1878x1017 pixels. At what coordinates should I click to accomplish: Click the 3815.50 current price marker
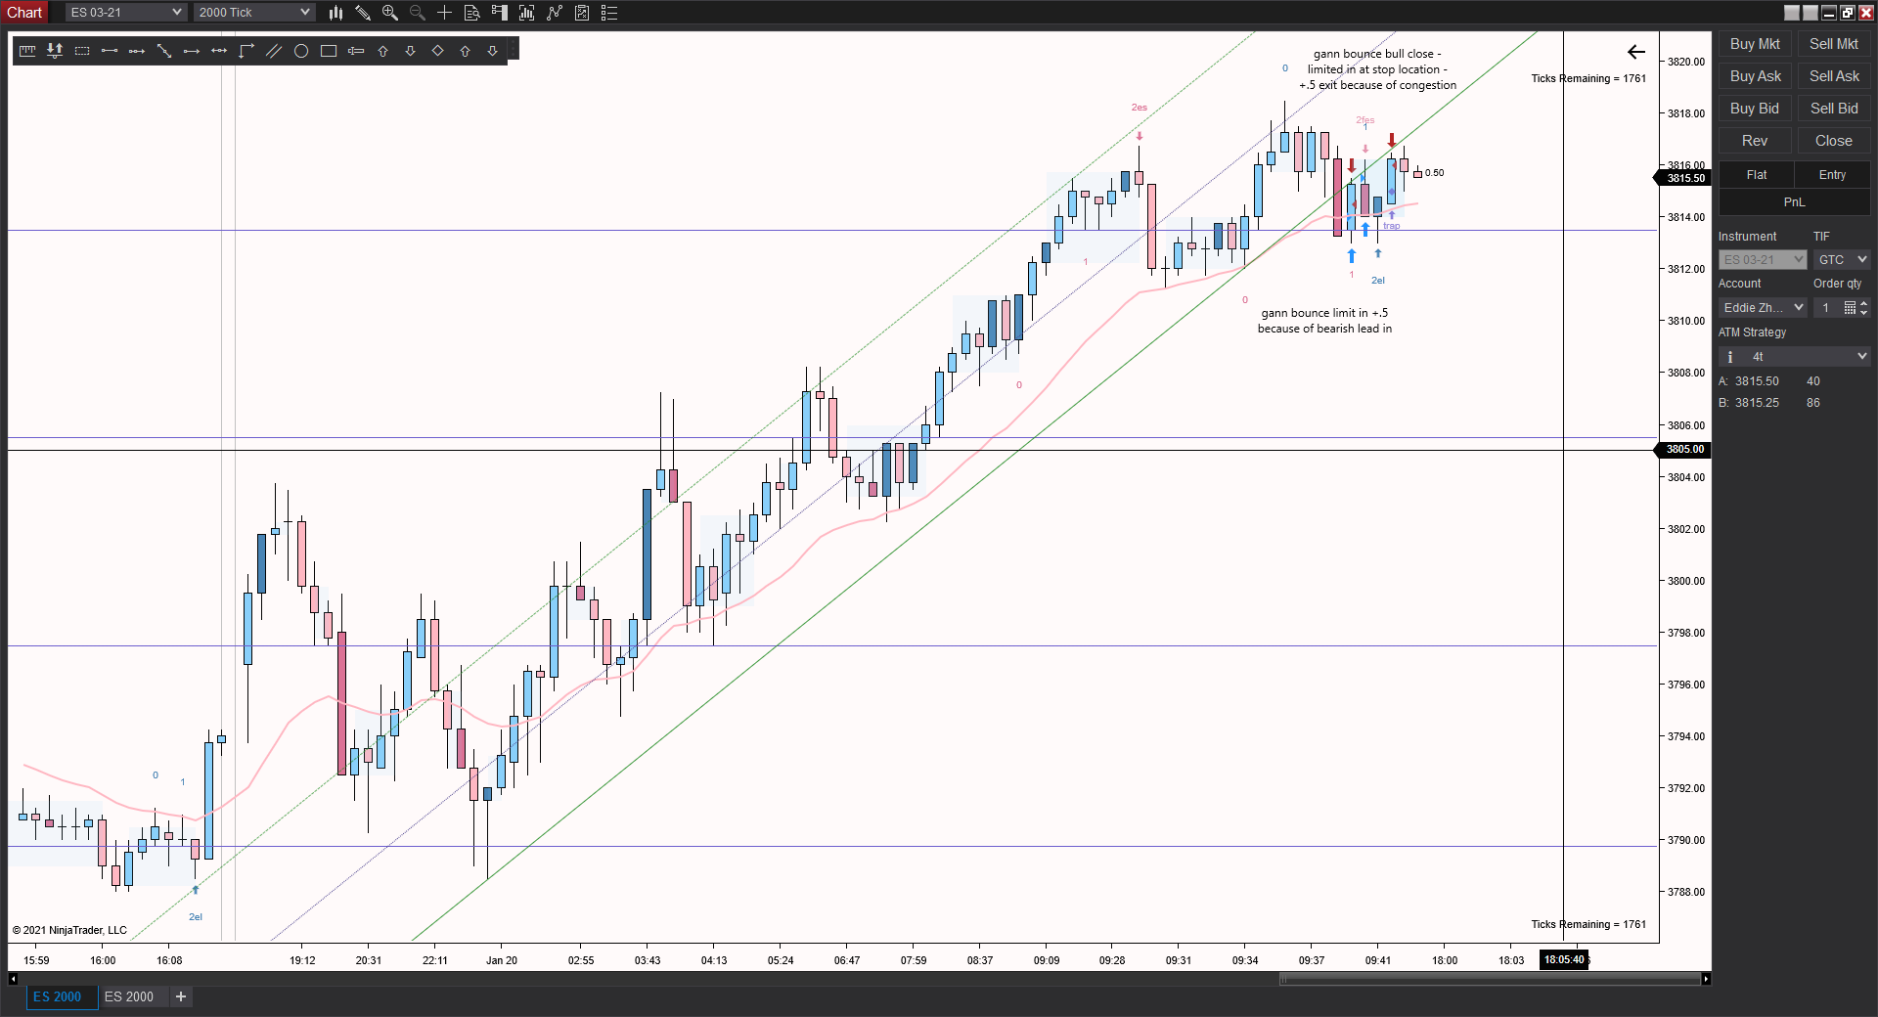tap(1682, 178)
